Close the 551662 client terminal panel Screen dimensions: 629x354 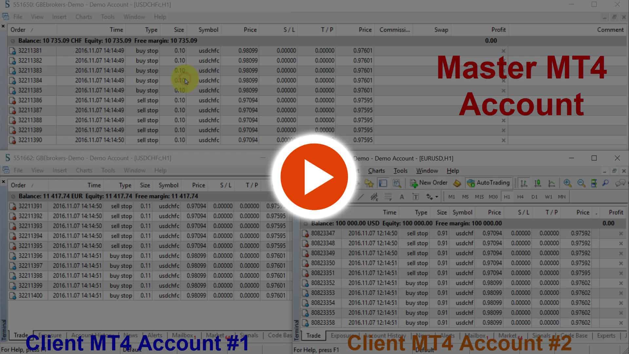point(3,181)
